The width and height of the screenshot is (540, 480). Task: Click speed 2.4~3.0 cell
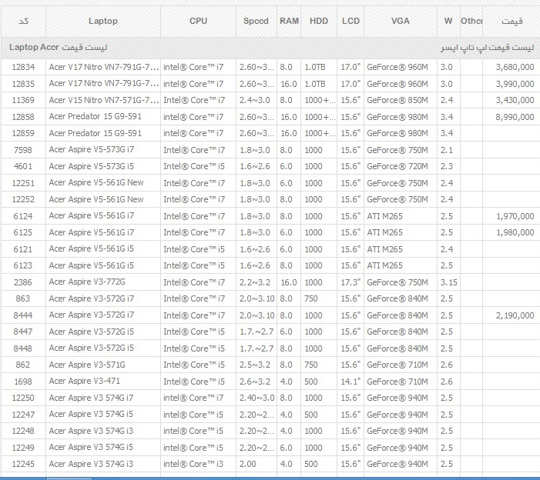(x=255, y=101)
